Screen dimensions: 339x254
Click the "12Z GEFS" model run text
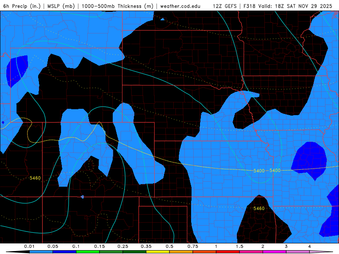[x=225, y=6]
